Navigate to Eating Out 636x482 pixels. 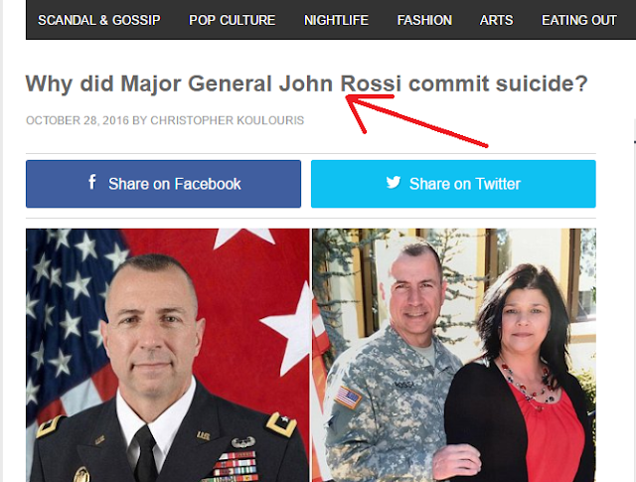(579, 20)
